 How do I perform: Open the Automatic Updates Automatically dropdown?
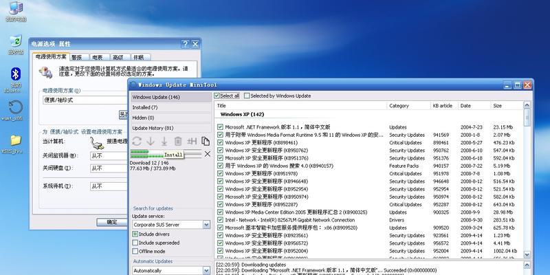[x=207, y=271]
